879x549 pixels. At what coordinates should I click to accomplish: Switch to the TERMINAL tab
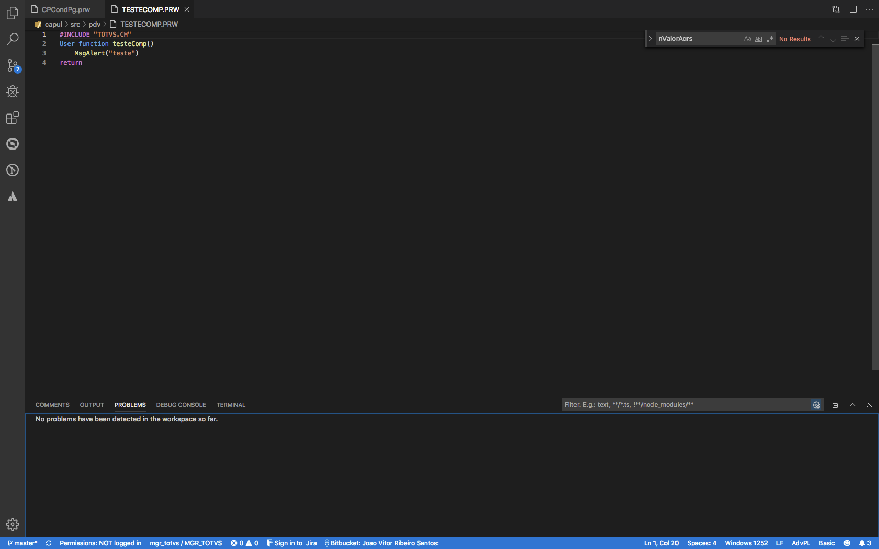[x=230, y=404]
